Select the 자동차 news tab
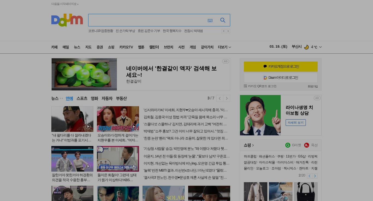This screenshot has height=201, width=373. click(107, 98)
